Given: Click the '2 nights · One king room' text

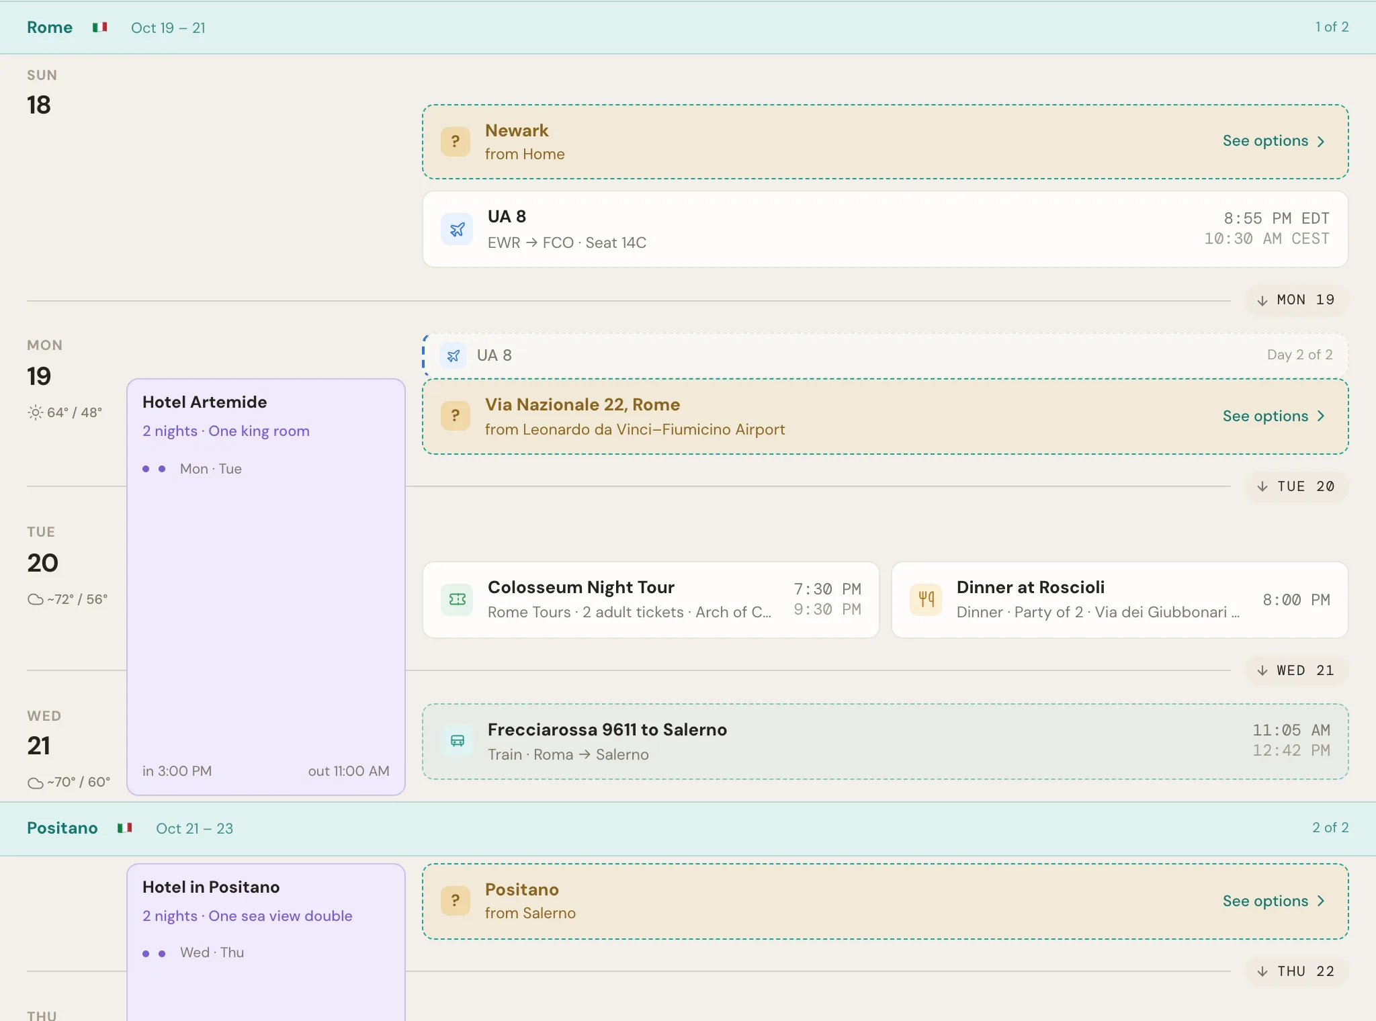Looking at the screenshot, I should [226, 431].
